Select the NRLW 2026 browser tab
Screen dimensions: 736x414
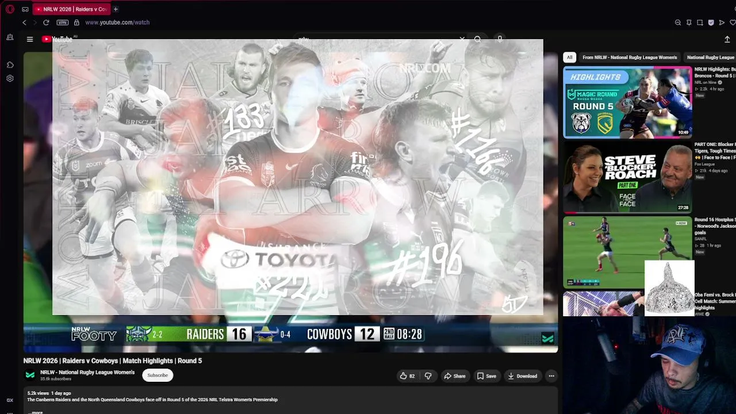point(72,9)
